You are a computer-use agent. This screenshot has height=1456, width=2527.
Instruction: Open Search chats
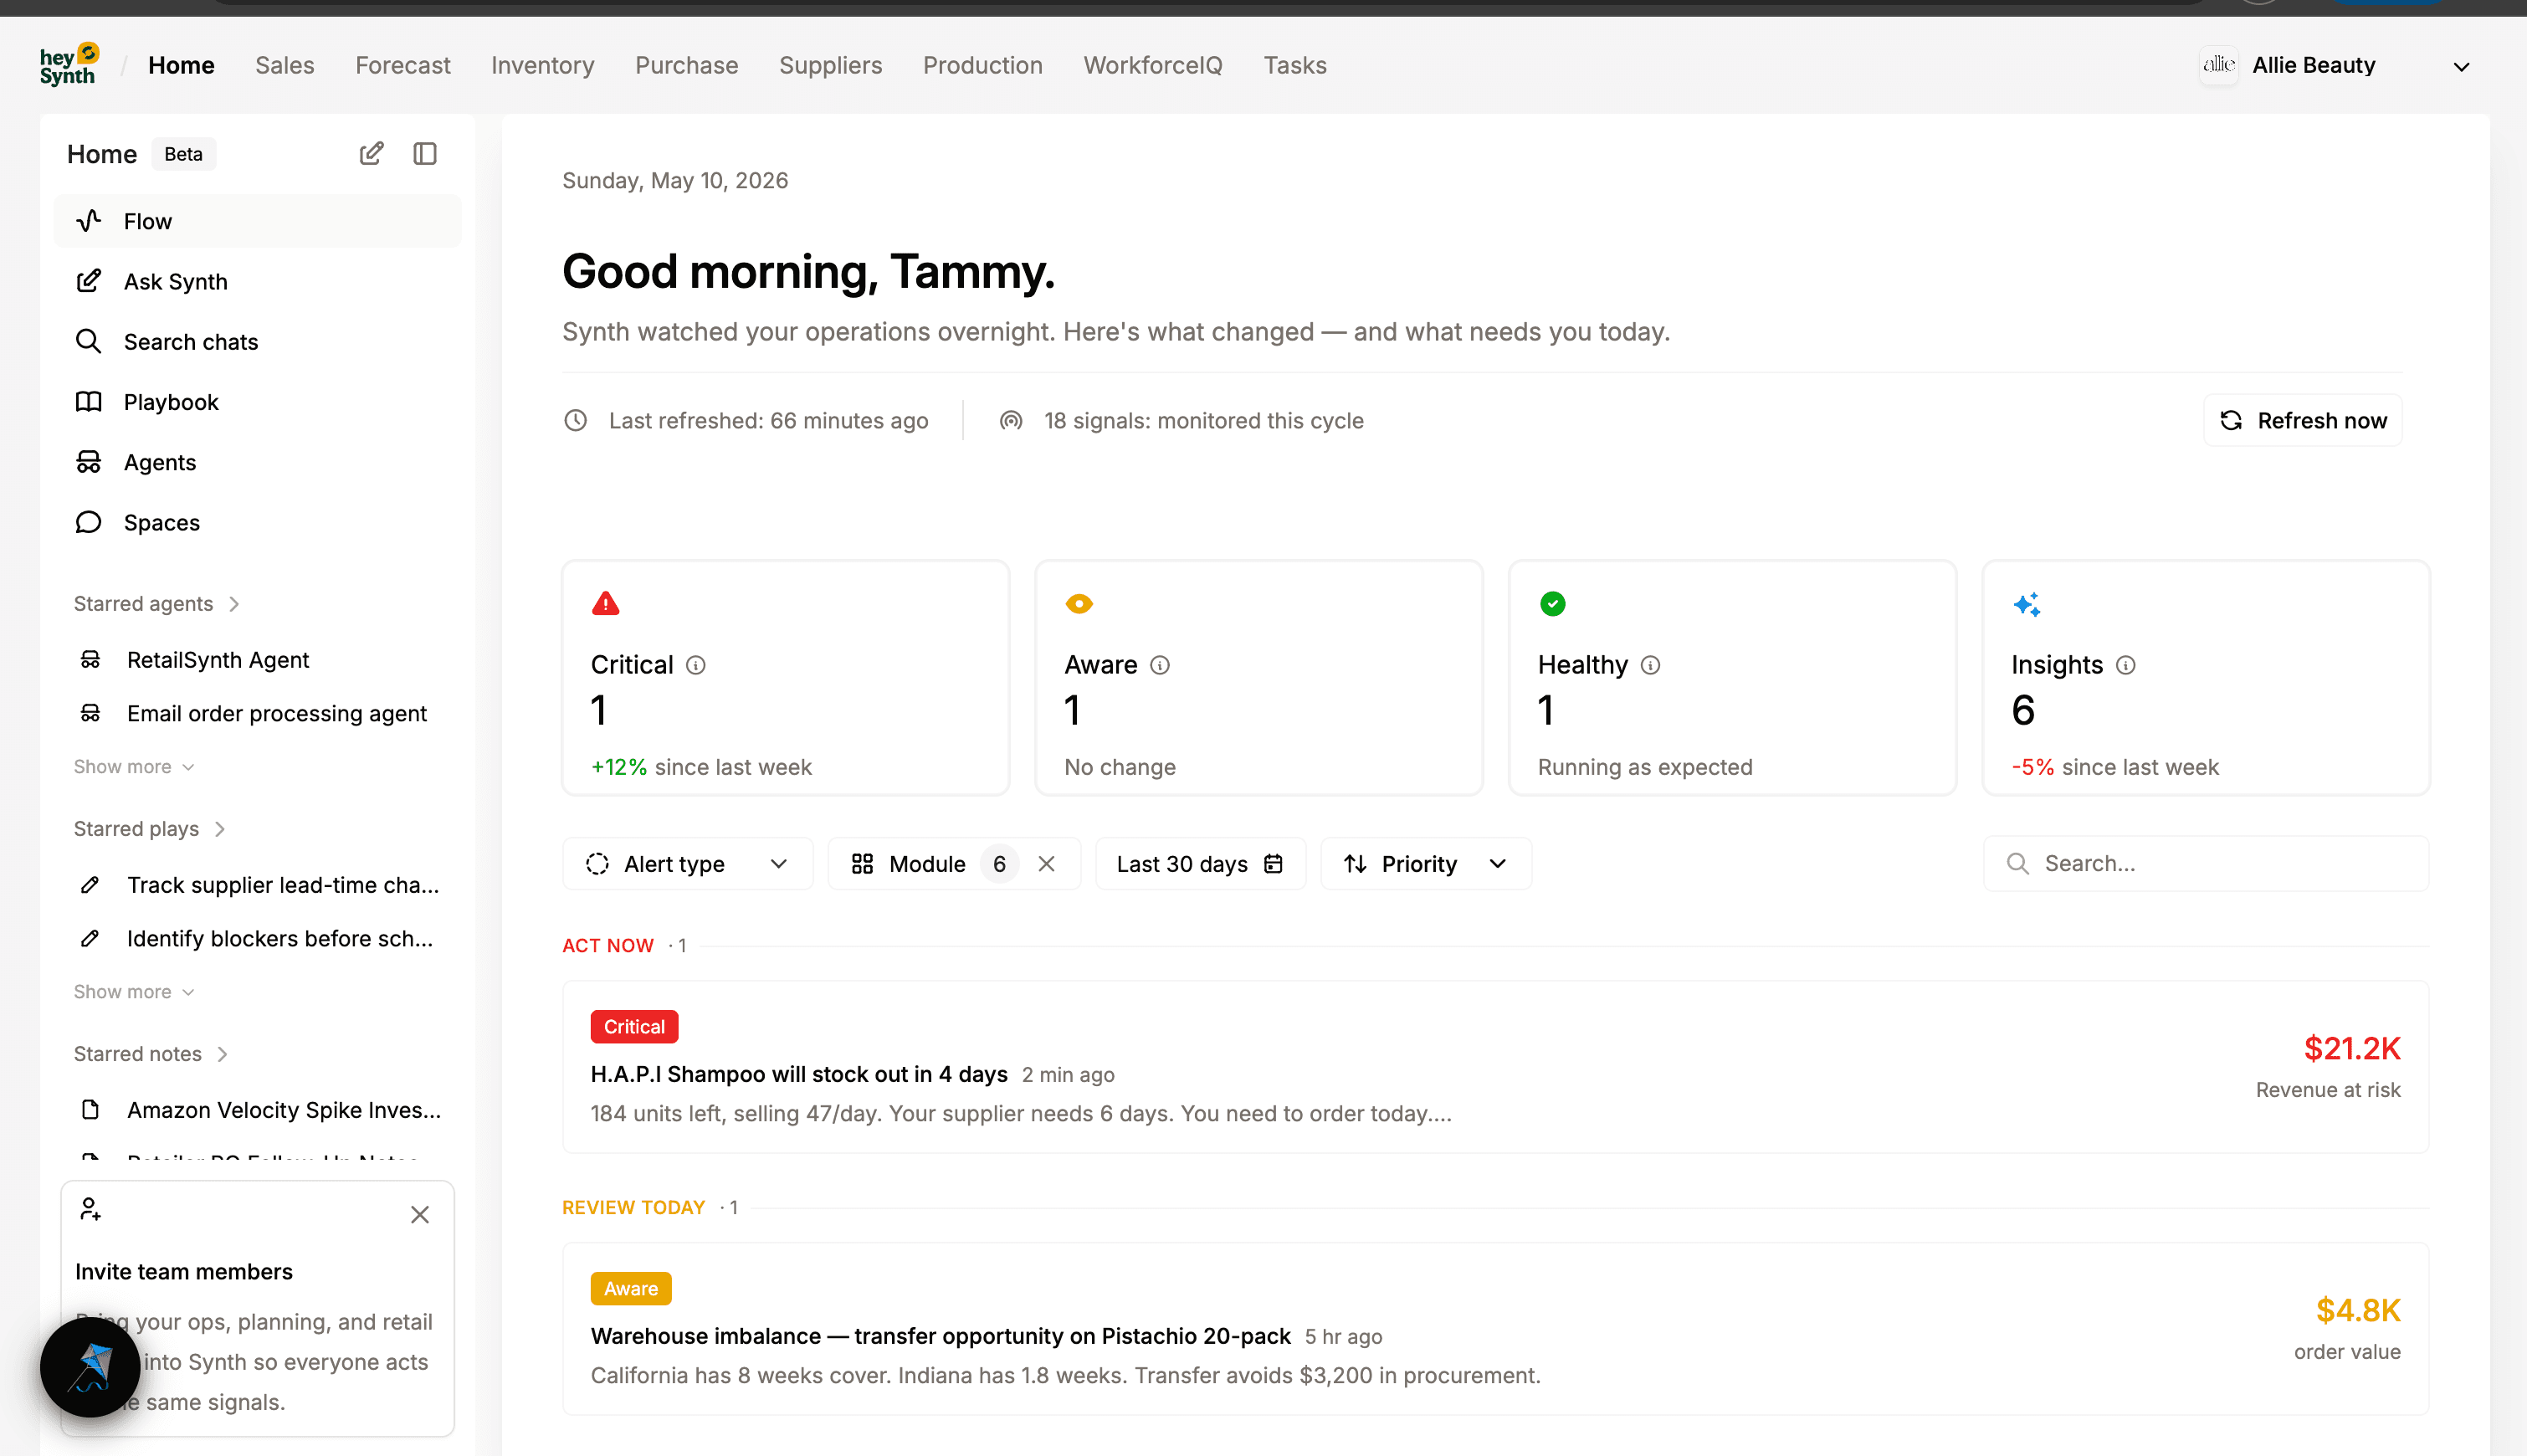pyautogui.click(x=257, y=341)
